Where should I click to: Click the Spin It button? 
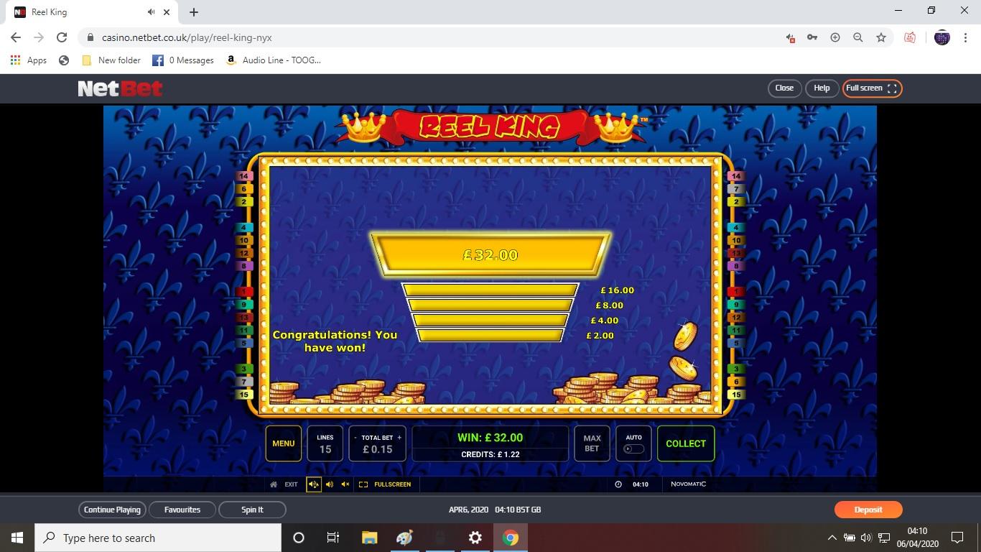pyautogui.click(x=252, y=510)
